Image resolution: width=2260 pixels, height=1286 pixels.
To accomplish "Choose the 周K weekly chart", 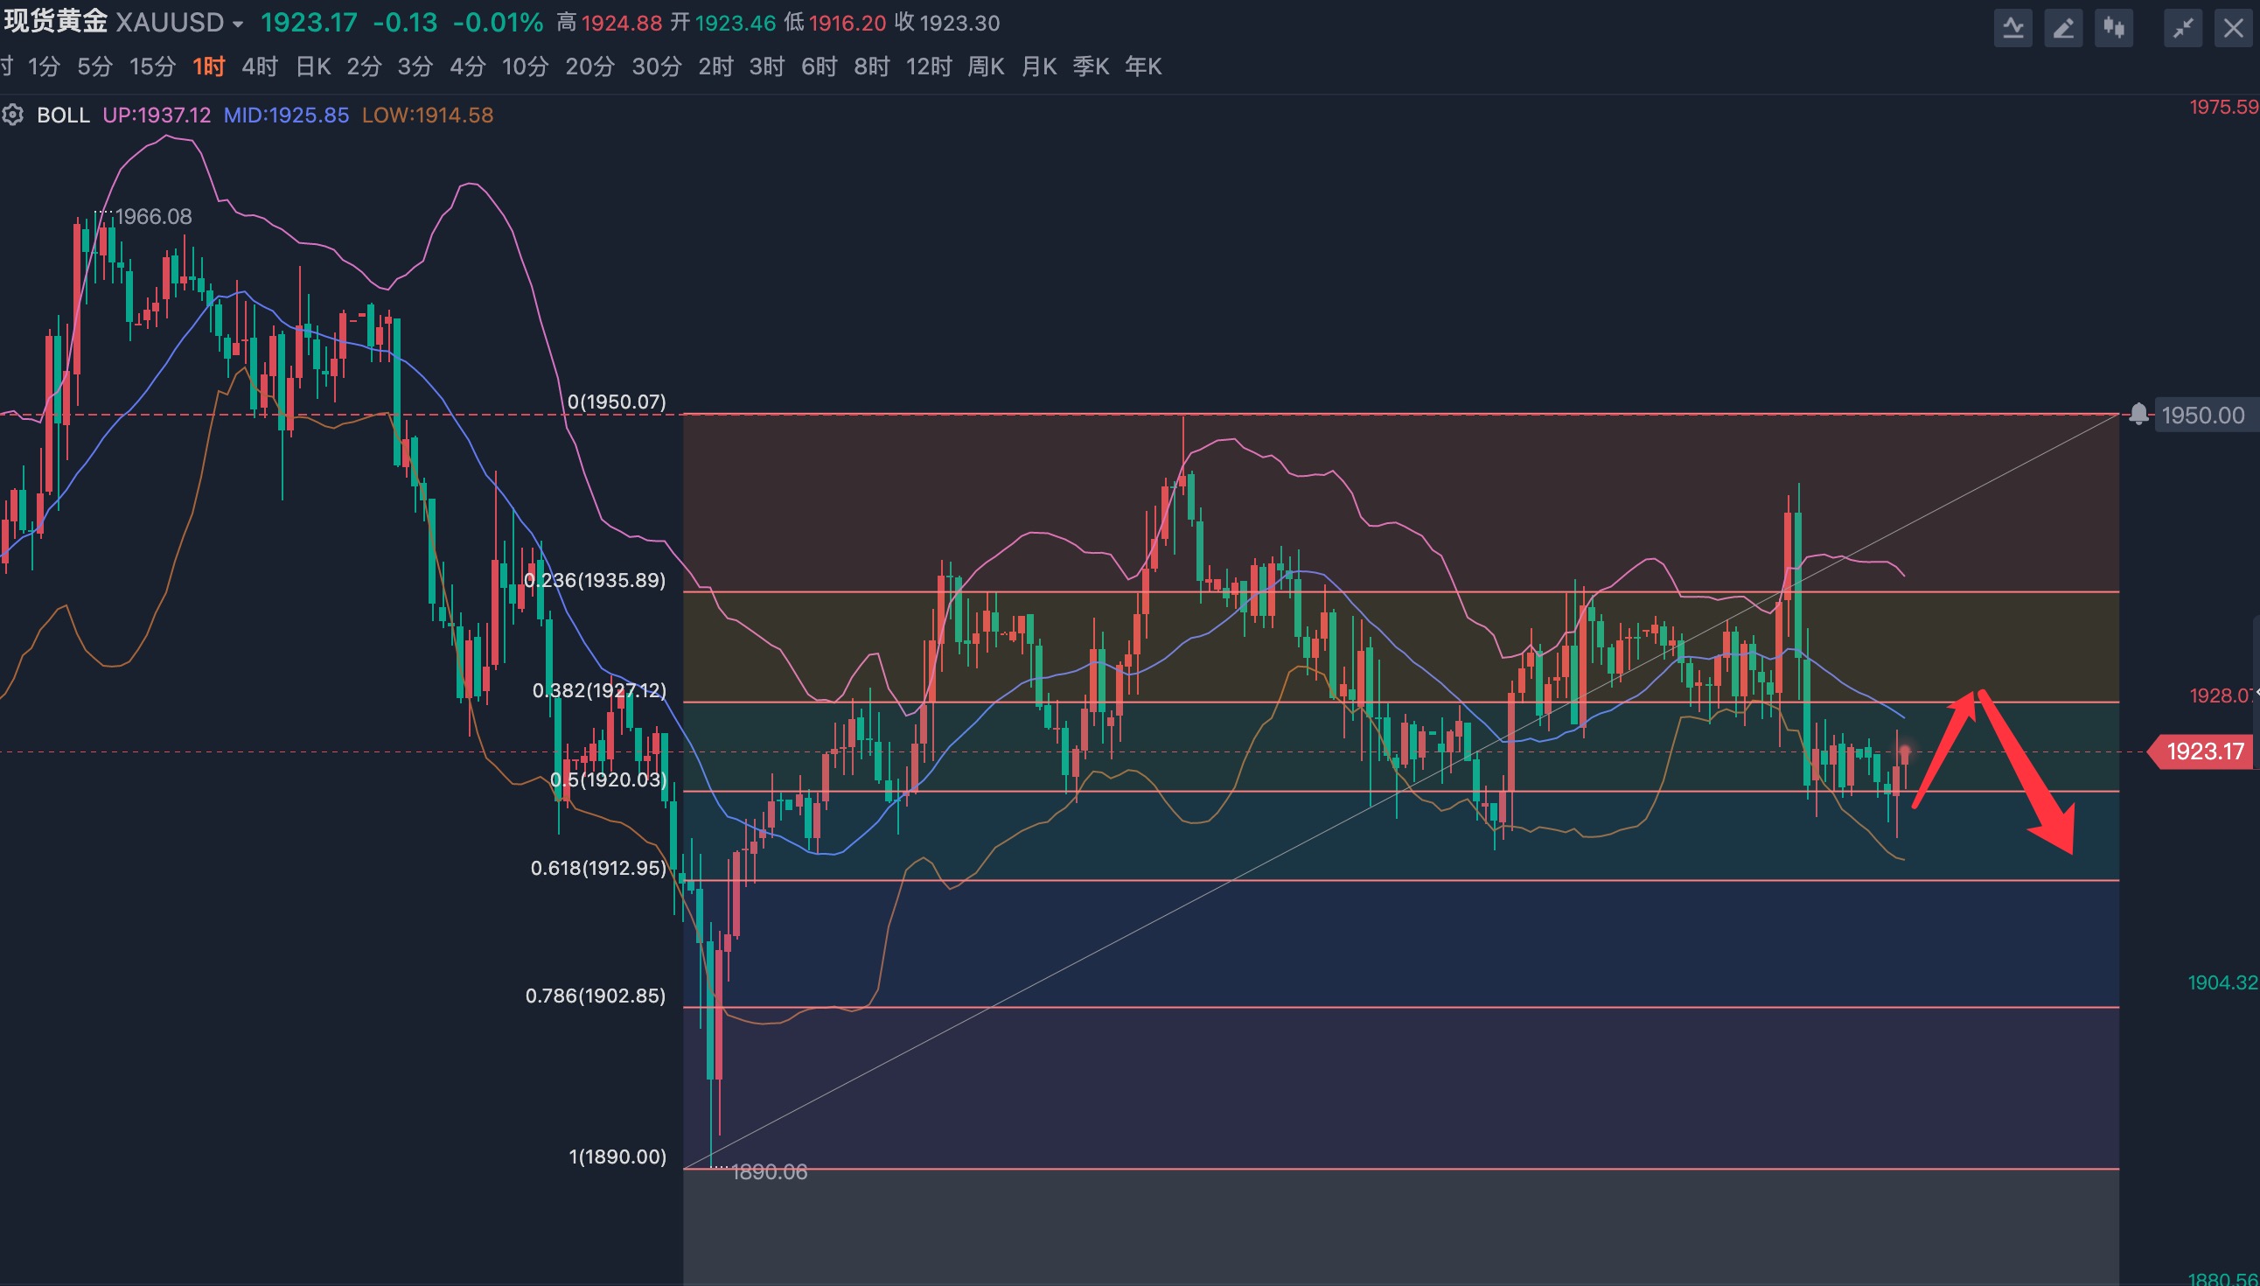I will (985, 66).
